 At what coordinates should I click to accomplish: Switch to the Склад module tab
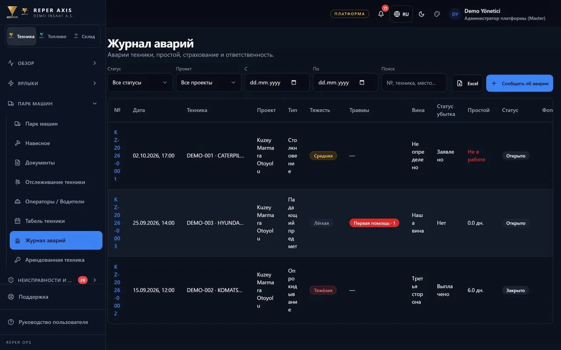tap(84, 36)
